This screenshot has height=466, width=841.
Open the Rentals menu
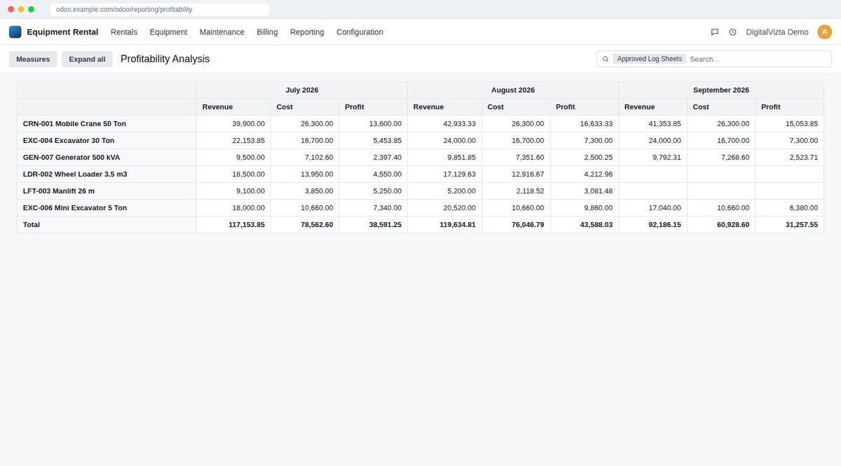tap(124, 32)
